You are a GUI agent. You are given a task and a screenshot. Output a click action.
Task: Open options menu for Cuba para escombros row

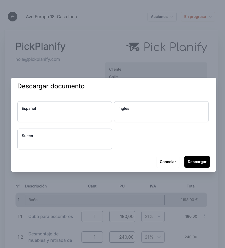[x=204, y=216]
